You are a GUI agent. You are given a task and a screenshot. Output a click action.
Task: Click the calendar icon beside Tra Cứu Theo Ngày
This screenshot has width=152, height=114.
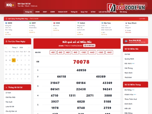pos(6,41)
